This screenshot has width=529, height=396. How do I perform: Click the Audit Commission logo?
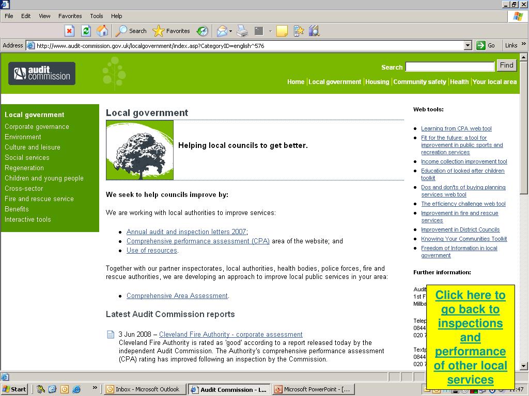tap(42, 73)
